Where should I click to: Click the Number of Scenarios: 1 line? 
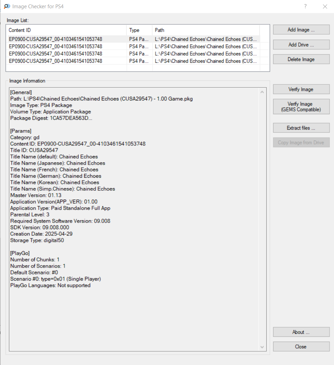38,266
